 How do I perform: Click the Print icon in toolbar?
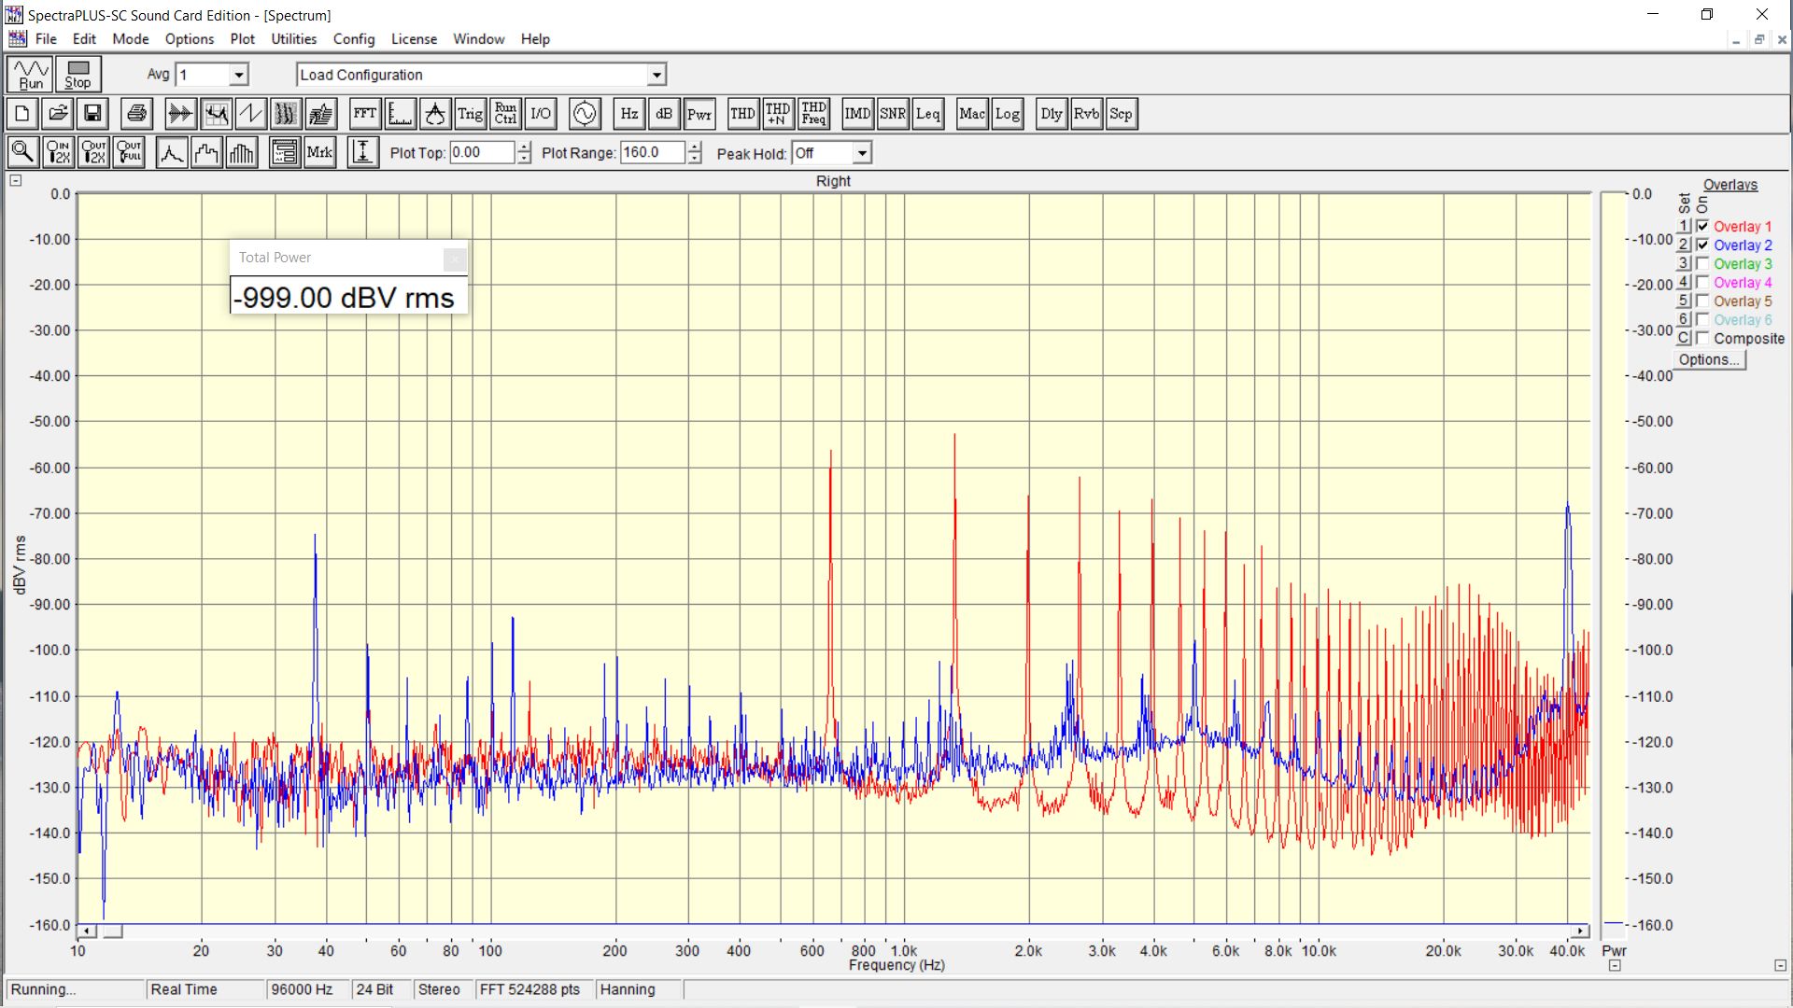136,114
